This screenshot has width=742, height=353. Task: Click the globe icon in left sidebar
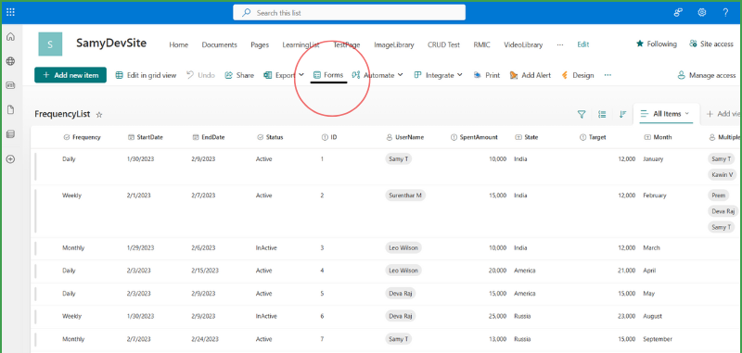(10, 61)
